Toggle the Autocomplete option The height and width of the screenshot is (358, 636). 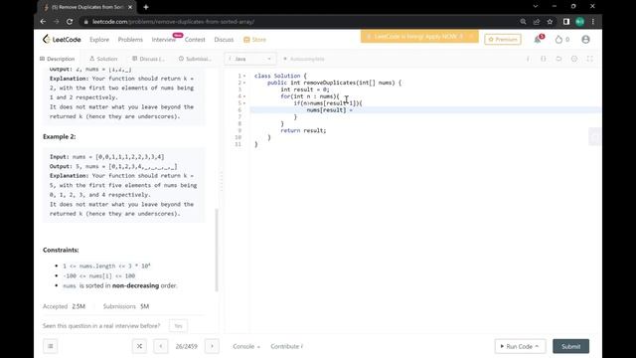[304, 59]
